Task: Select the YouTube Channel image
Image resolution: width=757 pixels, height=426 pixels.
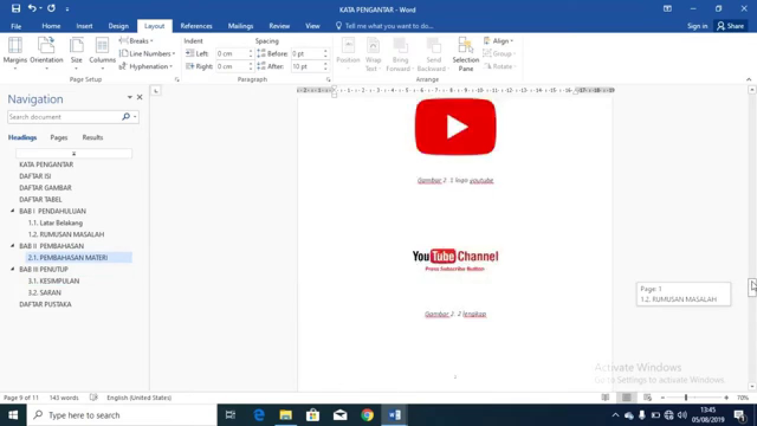Action: (455, 260)
